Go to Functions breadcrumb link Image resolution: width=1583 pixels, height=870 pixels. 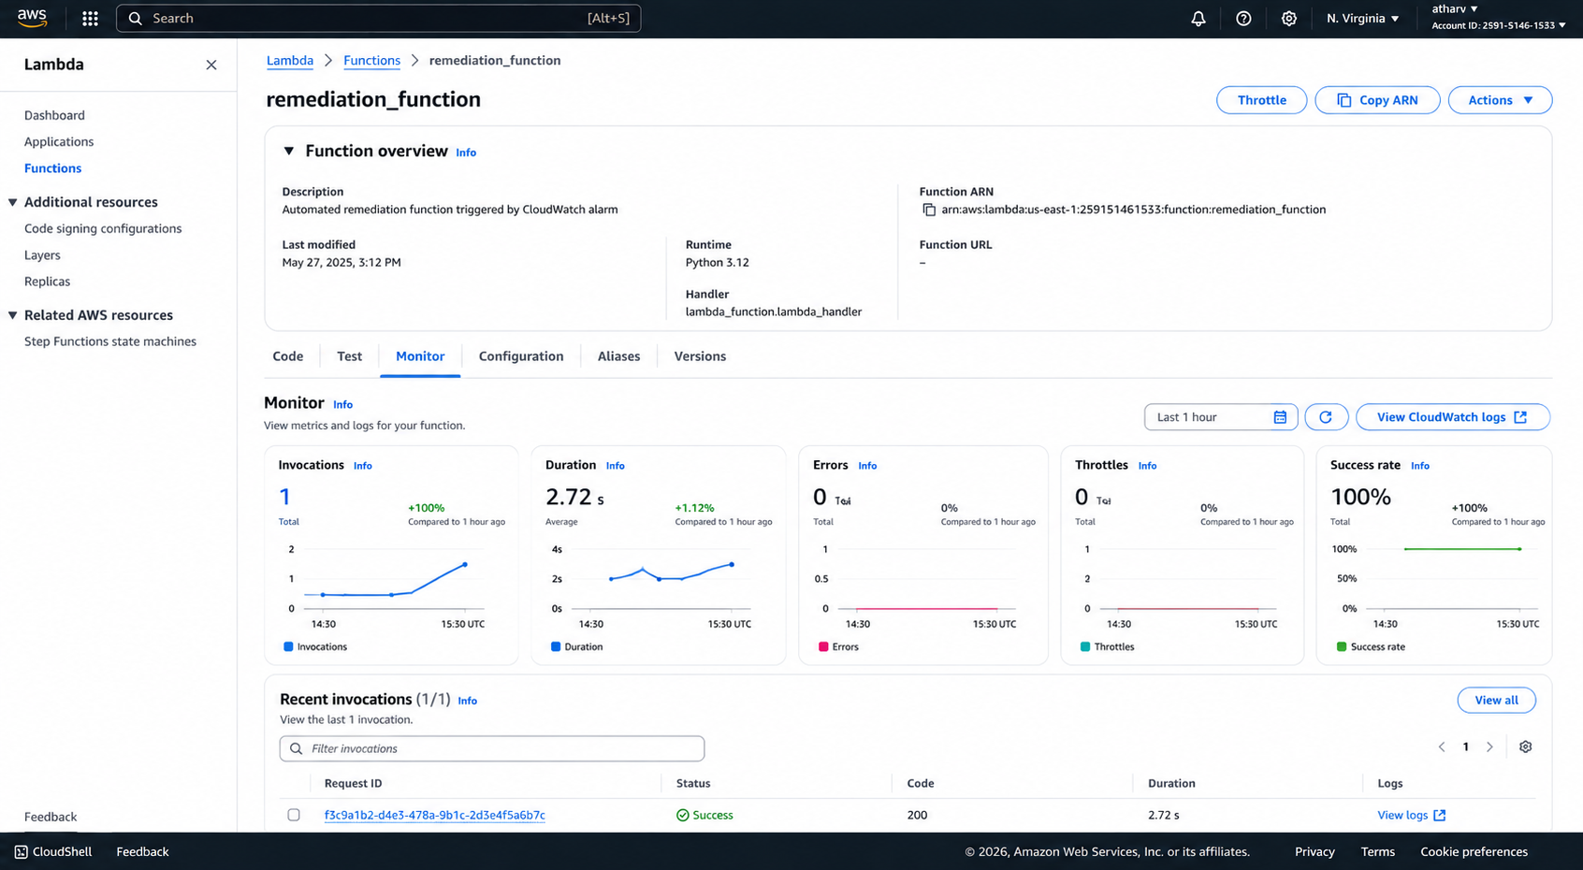371,61
